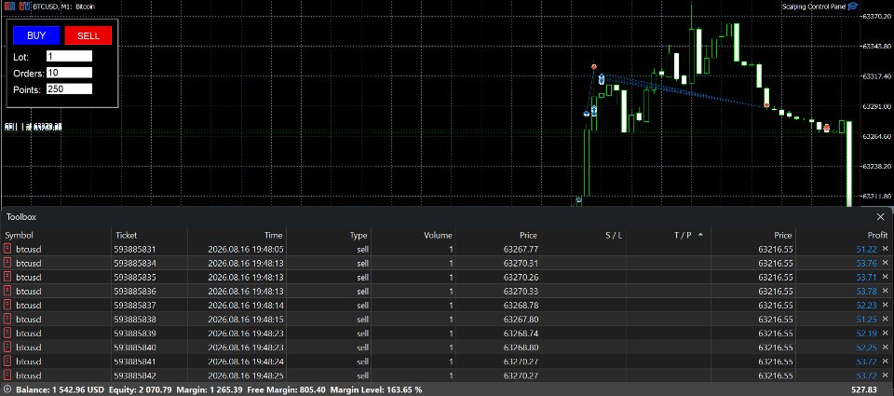This screenshot has width=894, height=396.
Task: Sort by the Profit column header
Action: coord(877,235)
